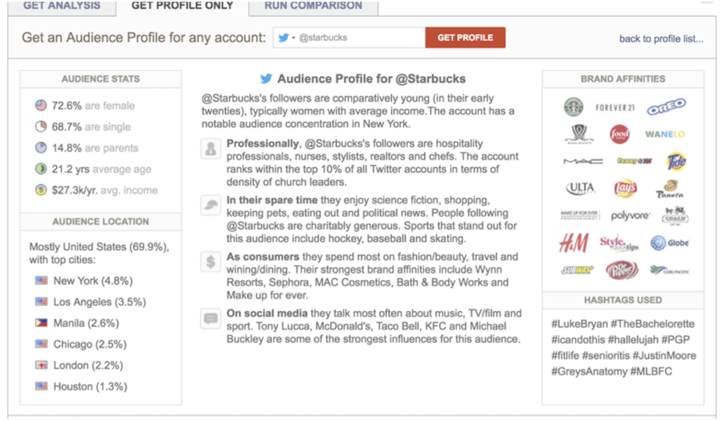Click the speech bubble social media icon
Viewport: 723px width, 421px height.
tap(210, 318)
